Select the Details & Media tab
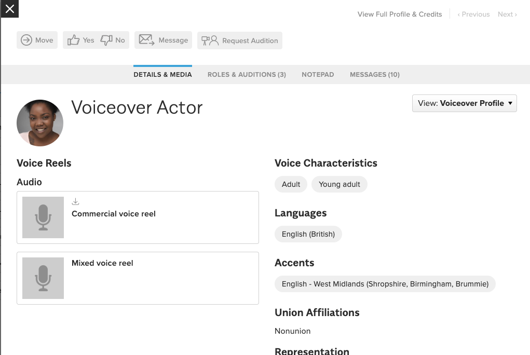The height and width of the screenshot is (355, 530). [x=162, y=75]
